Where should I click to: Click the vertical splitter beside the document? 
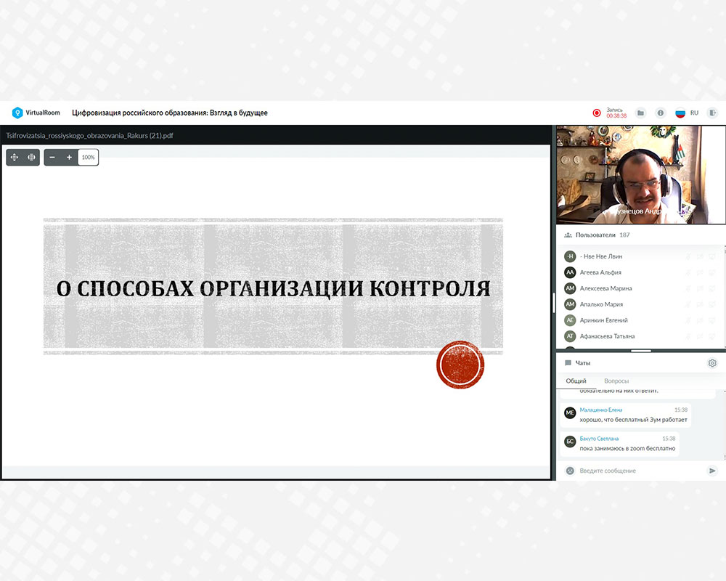(x=554, y=304)
